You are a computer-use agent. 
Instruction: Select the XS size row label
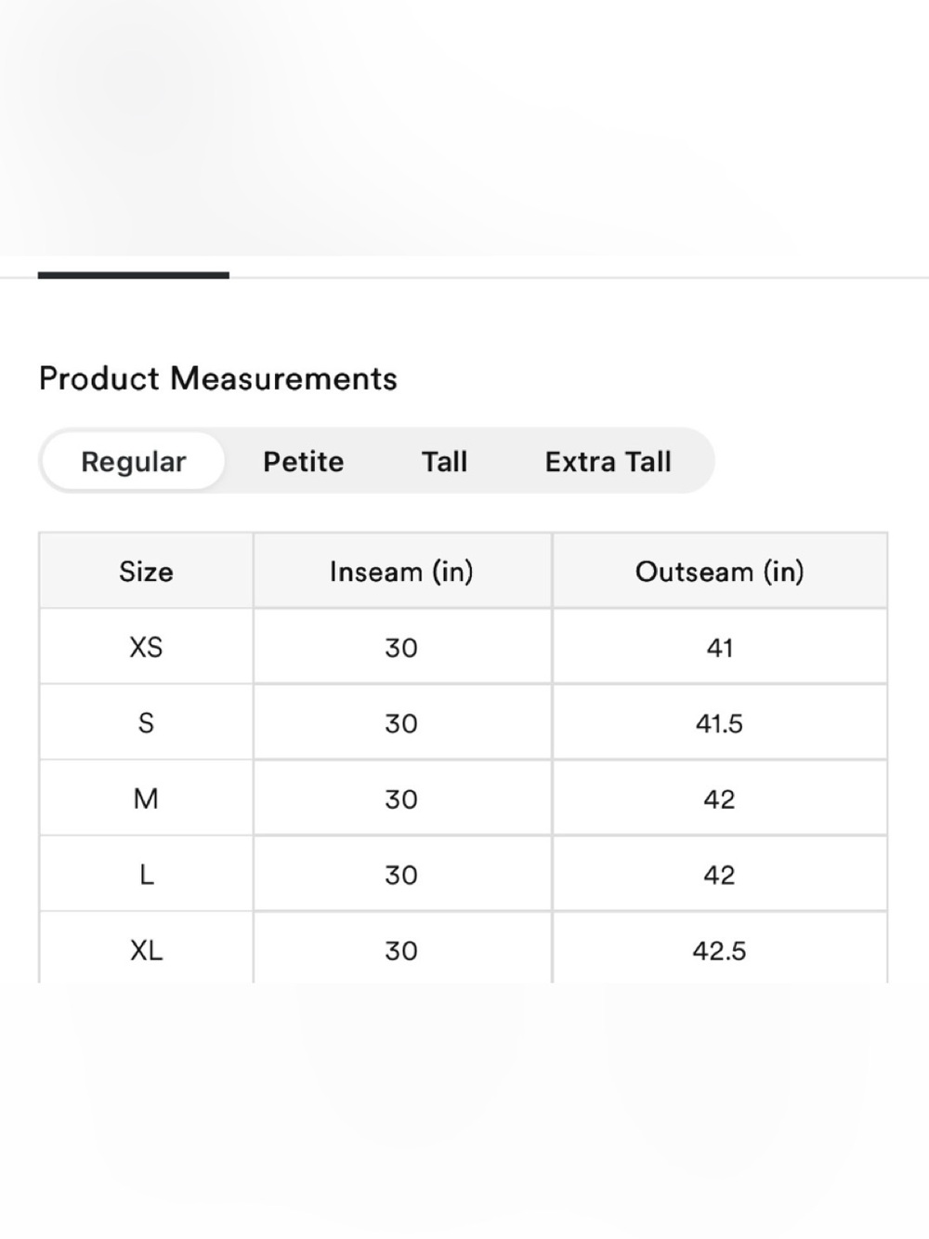[x=146, y=647]
